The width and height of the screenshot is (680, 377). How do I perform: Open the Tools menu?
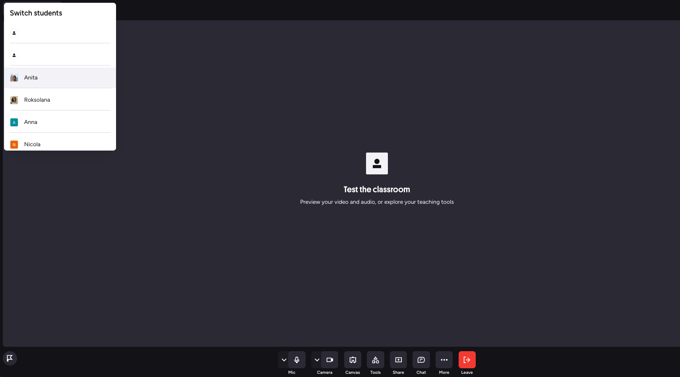376,360
